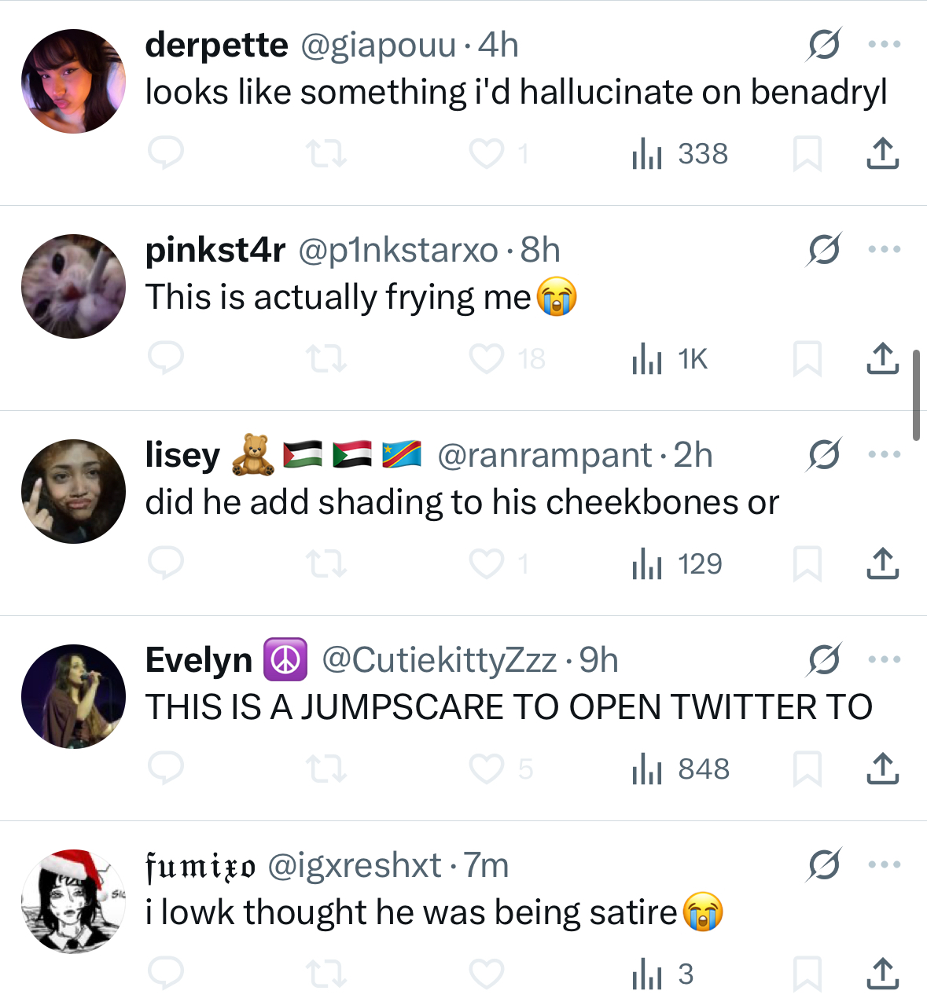Open the 7m timestamp on fumixo's tweet

coord(487,866)
